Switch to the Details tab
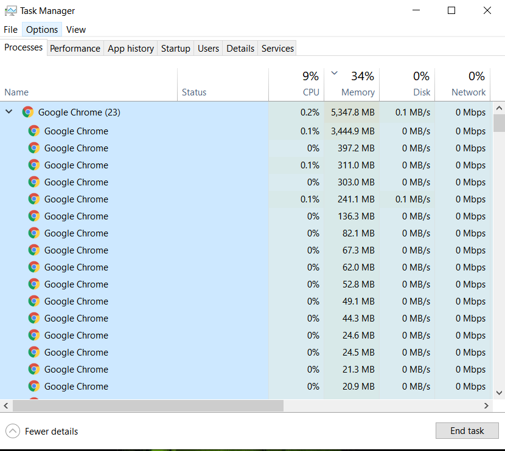 (240, 48)
